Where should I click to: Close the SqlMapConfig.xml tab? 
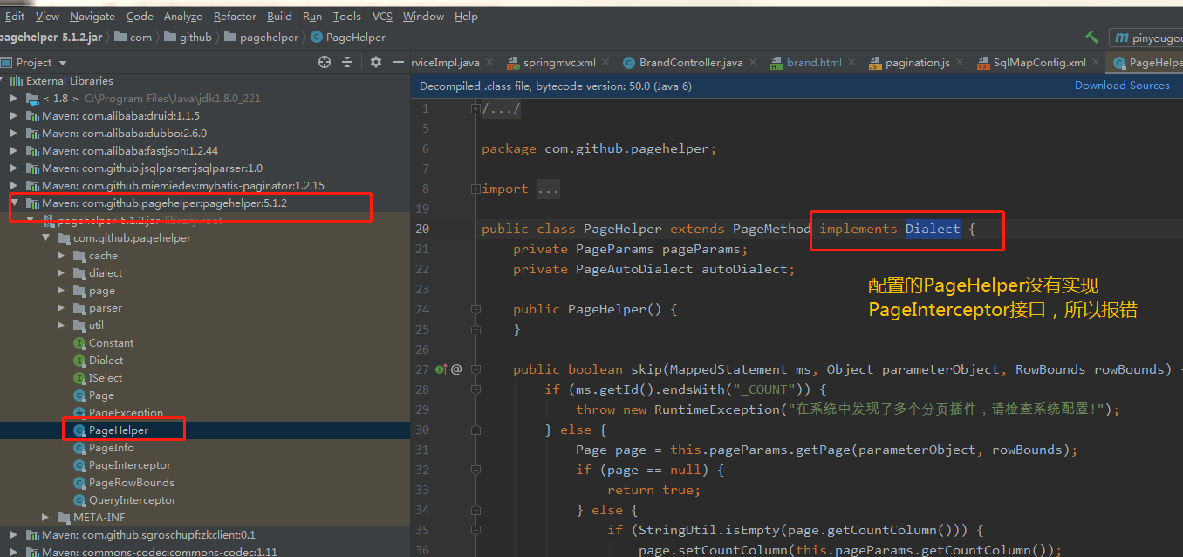point(1097,63)
